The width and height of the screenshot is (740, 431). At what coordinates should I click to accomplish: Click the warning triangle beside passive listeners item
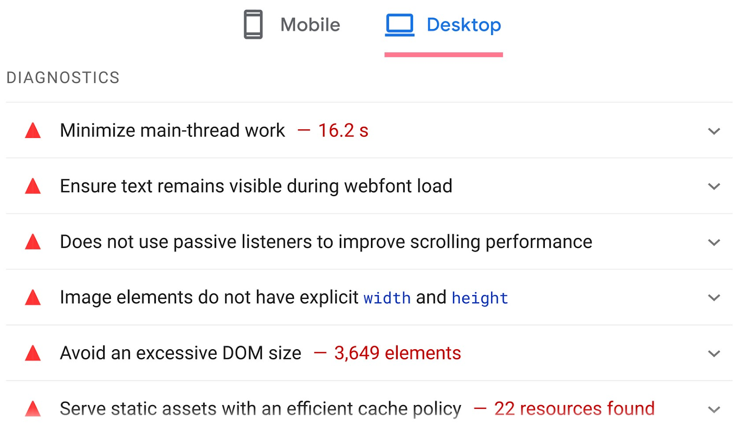click(32, 242)
